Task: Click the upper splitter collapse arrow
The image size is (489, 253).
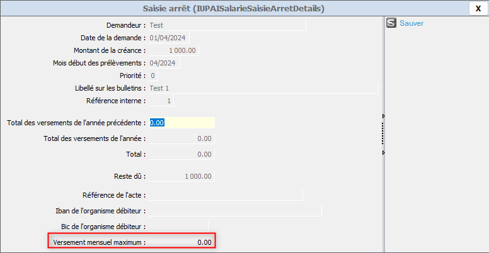Action: [x=383, y=116]
